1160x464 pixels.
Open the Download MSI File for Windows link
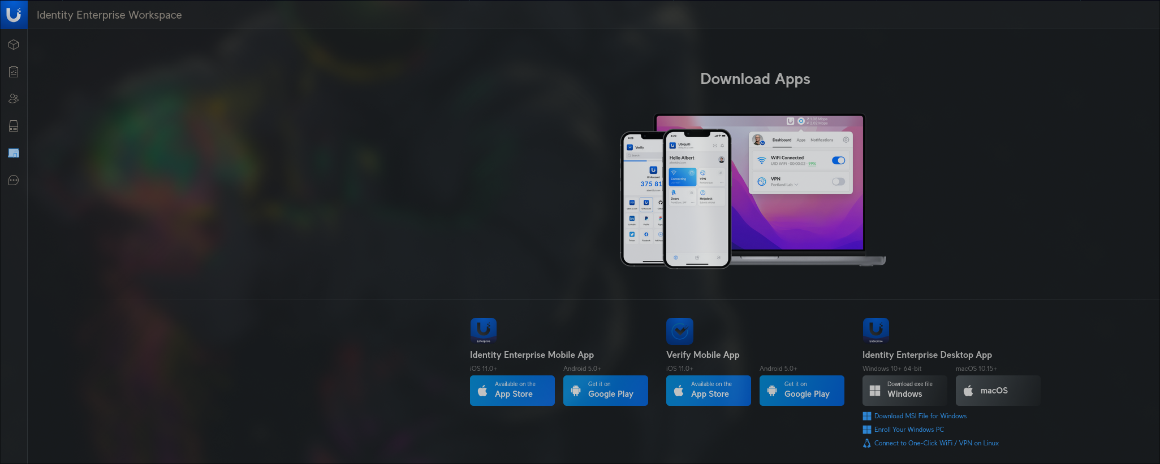pyautogui.click(x=920, y=416)
